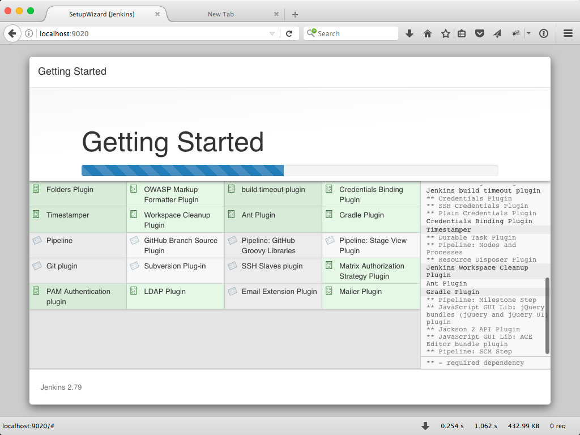The image size is (580, 435).
Task: Click the Pipeline: GitHub Groovy Libraries text
Action: (x=268, y=246)
